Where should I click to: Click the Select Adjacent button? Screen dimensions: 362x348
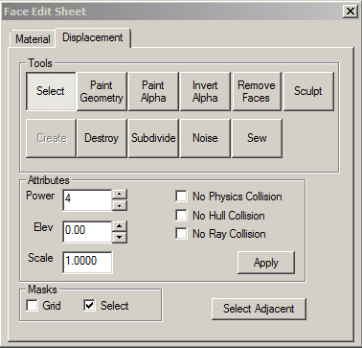coord(259,309)
